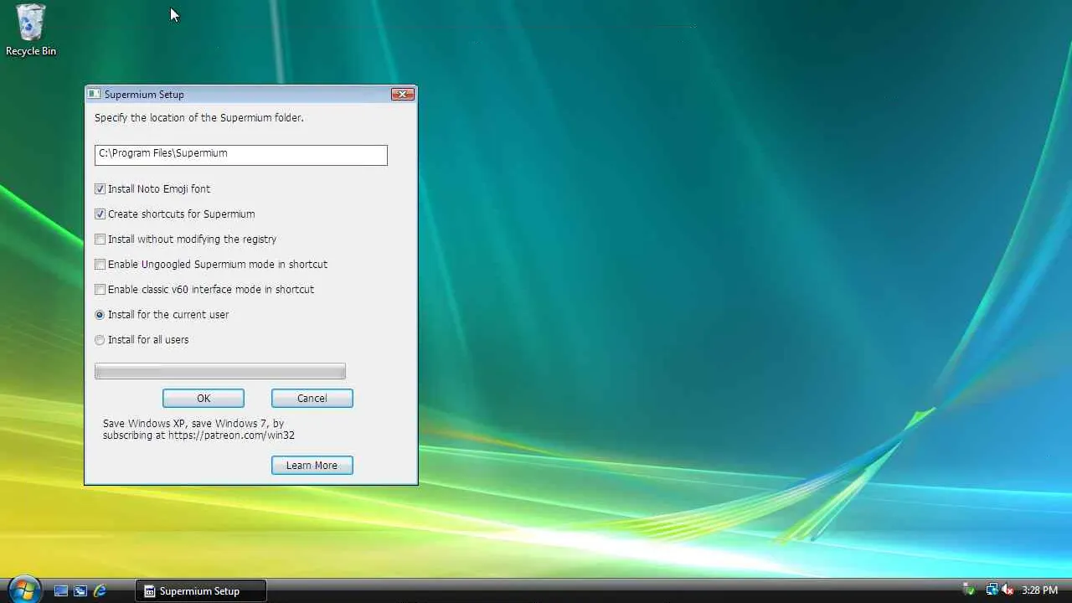Enable Ungoogled Supermium mode in shortcut
The height and width of the screenshot is (603, 1072).
coord(100,265)
